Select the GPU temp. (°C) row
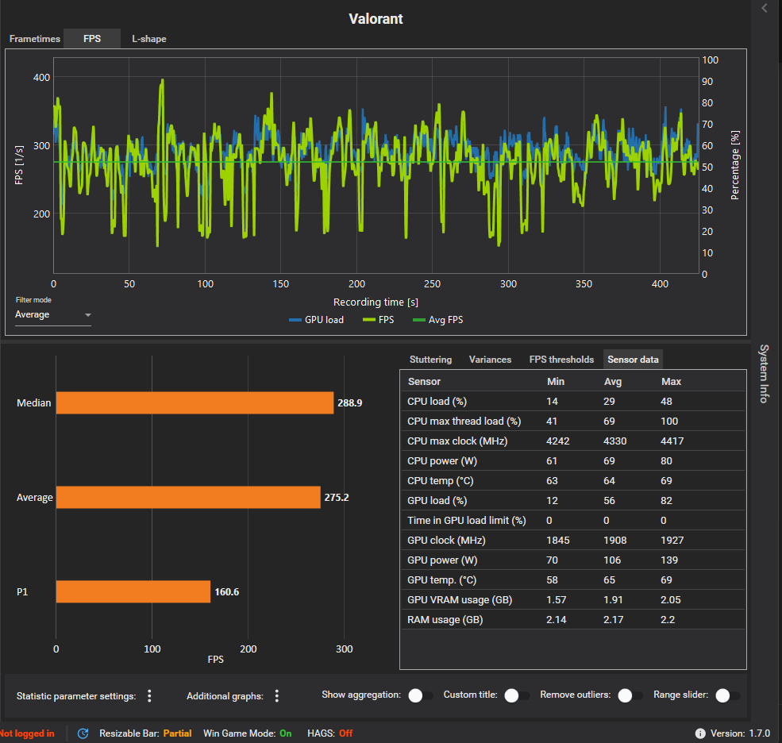Image resolution: width=782 pixels, height=743 pixels. 573,580
